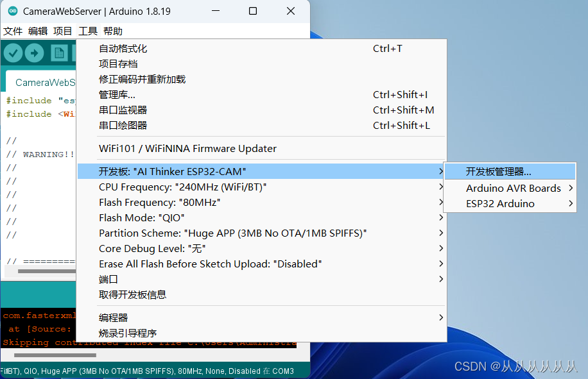Minimize the Arduino window
Viewport: 588px width, 379px height.
click(216, 12)
